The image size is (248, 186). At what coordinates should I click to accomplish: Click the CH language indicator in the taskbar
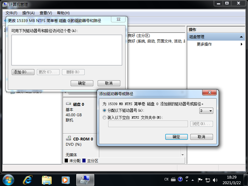point(166,179)
